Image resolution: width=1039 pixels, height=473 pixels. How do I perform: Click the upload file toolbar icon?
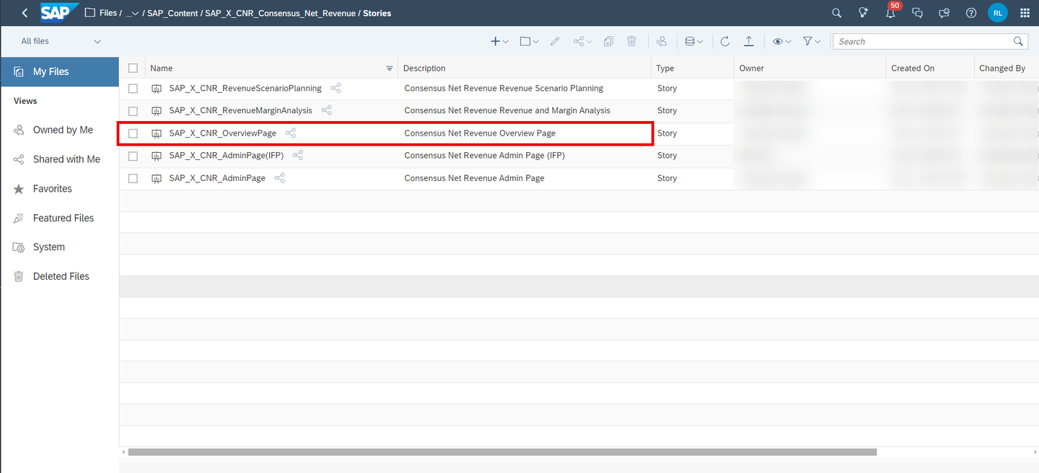[749, 41]
